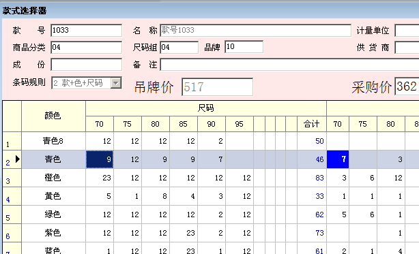Viewport: 419px width, 254px height.
Task: Click the 合计 cell 46 in the 青色 row
Action: [x=312, y=159]
